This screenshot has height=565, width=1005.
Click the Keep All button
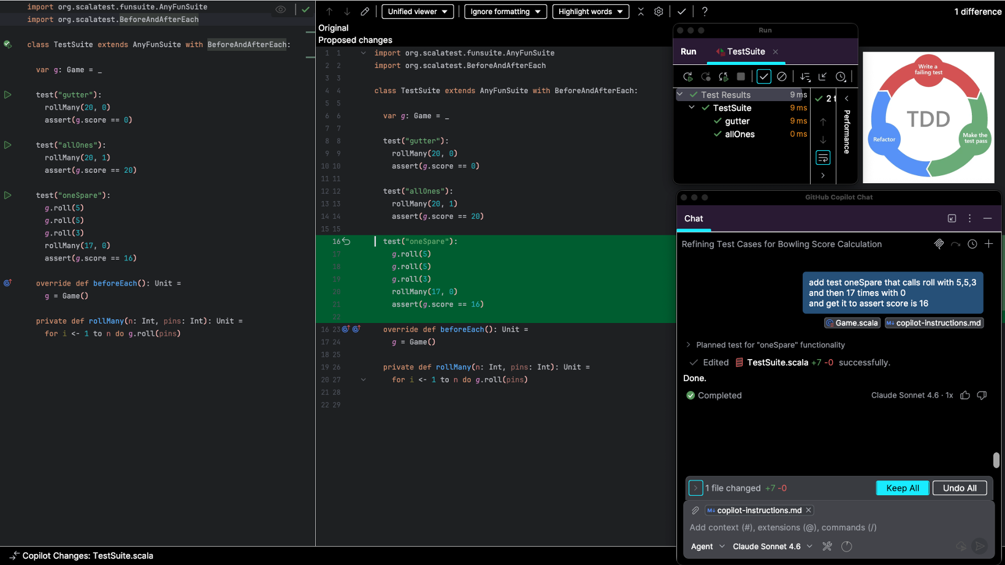pos(902,488)
